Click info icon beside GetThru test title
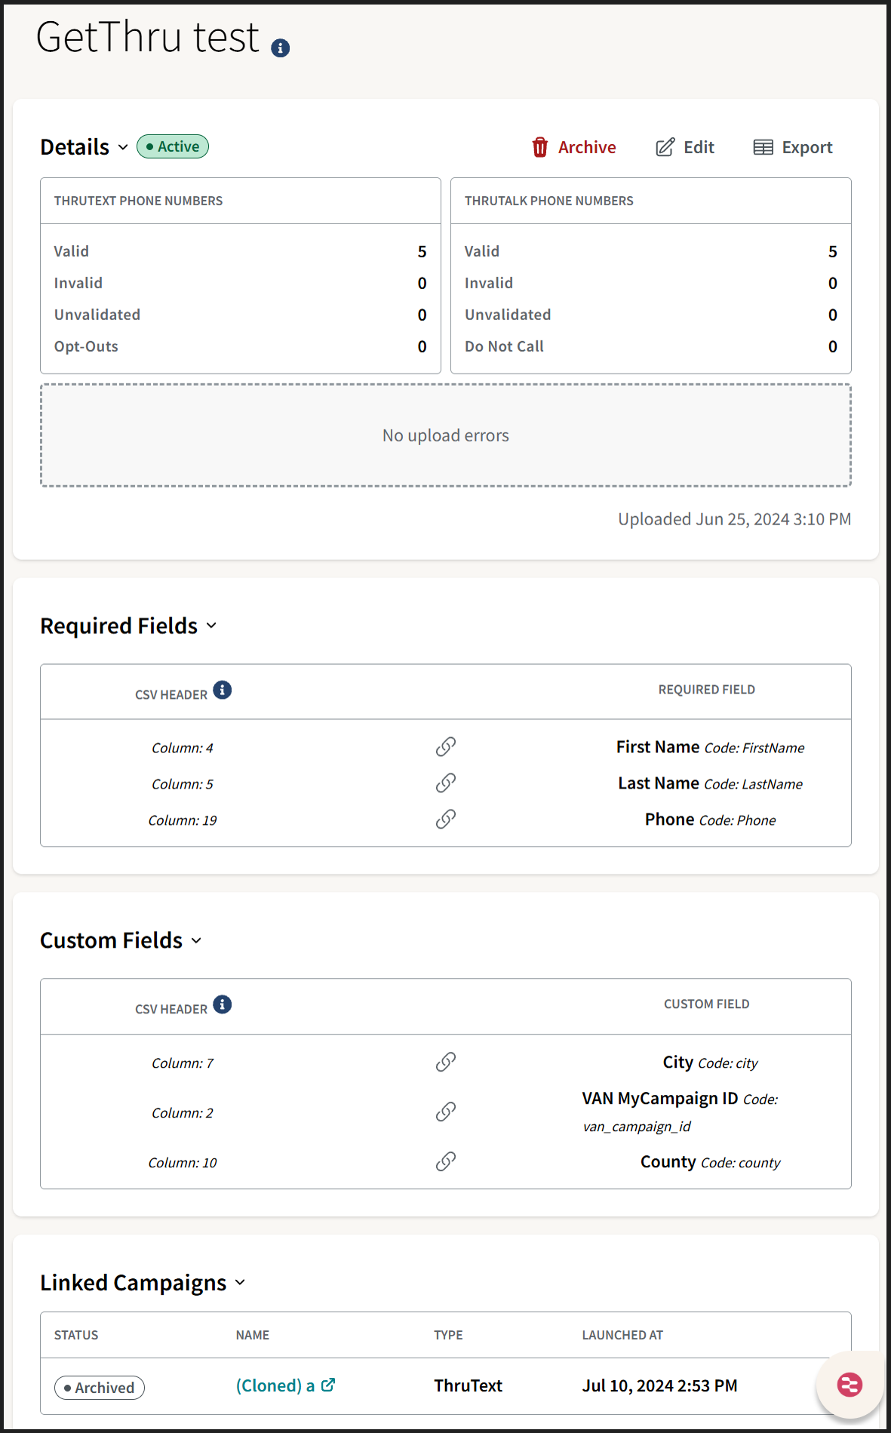This screenshot has height=1433, width=891. (281, 48)
